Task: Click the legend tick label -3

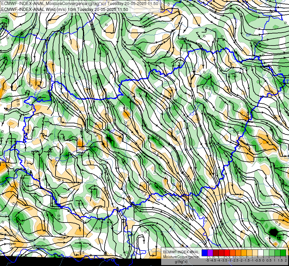Action: pyautogui.click(x=230, y=260)
